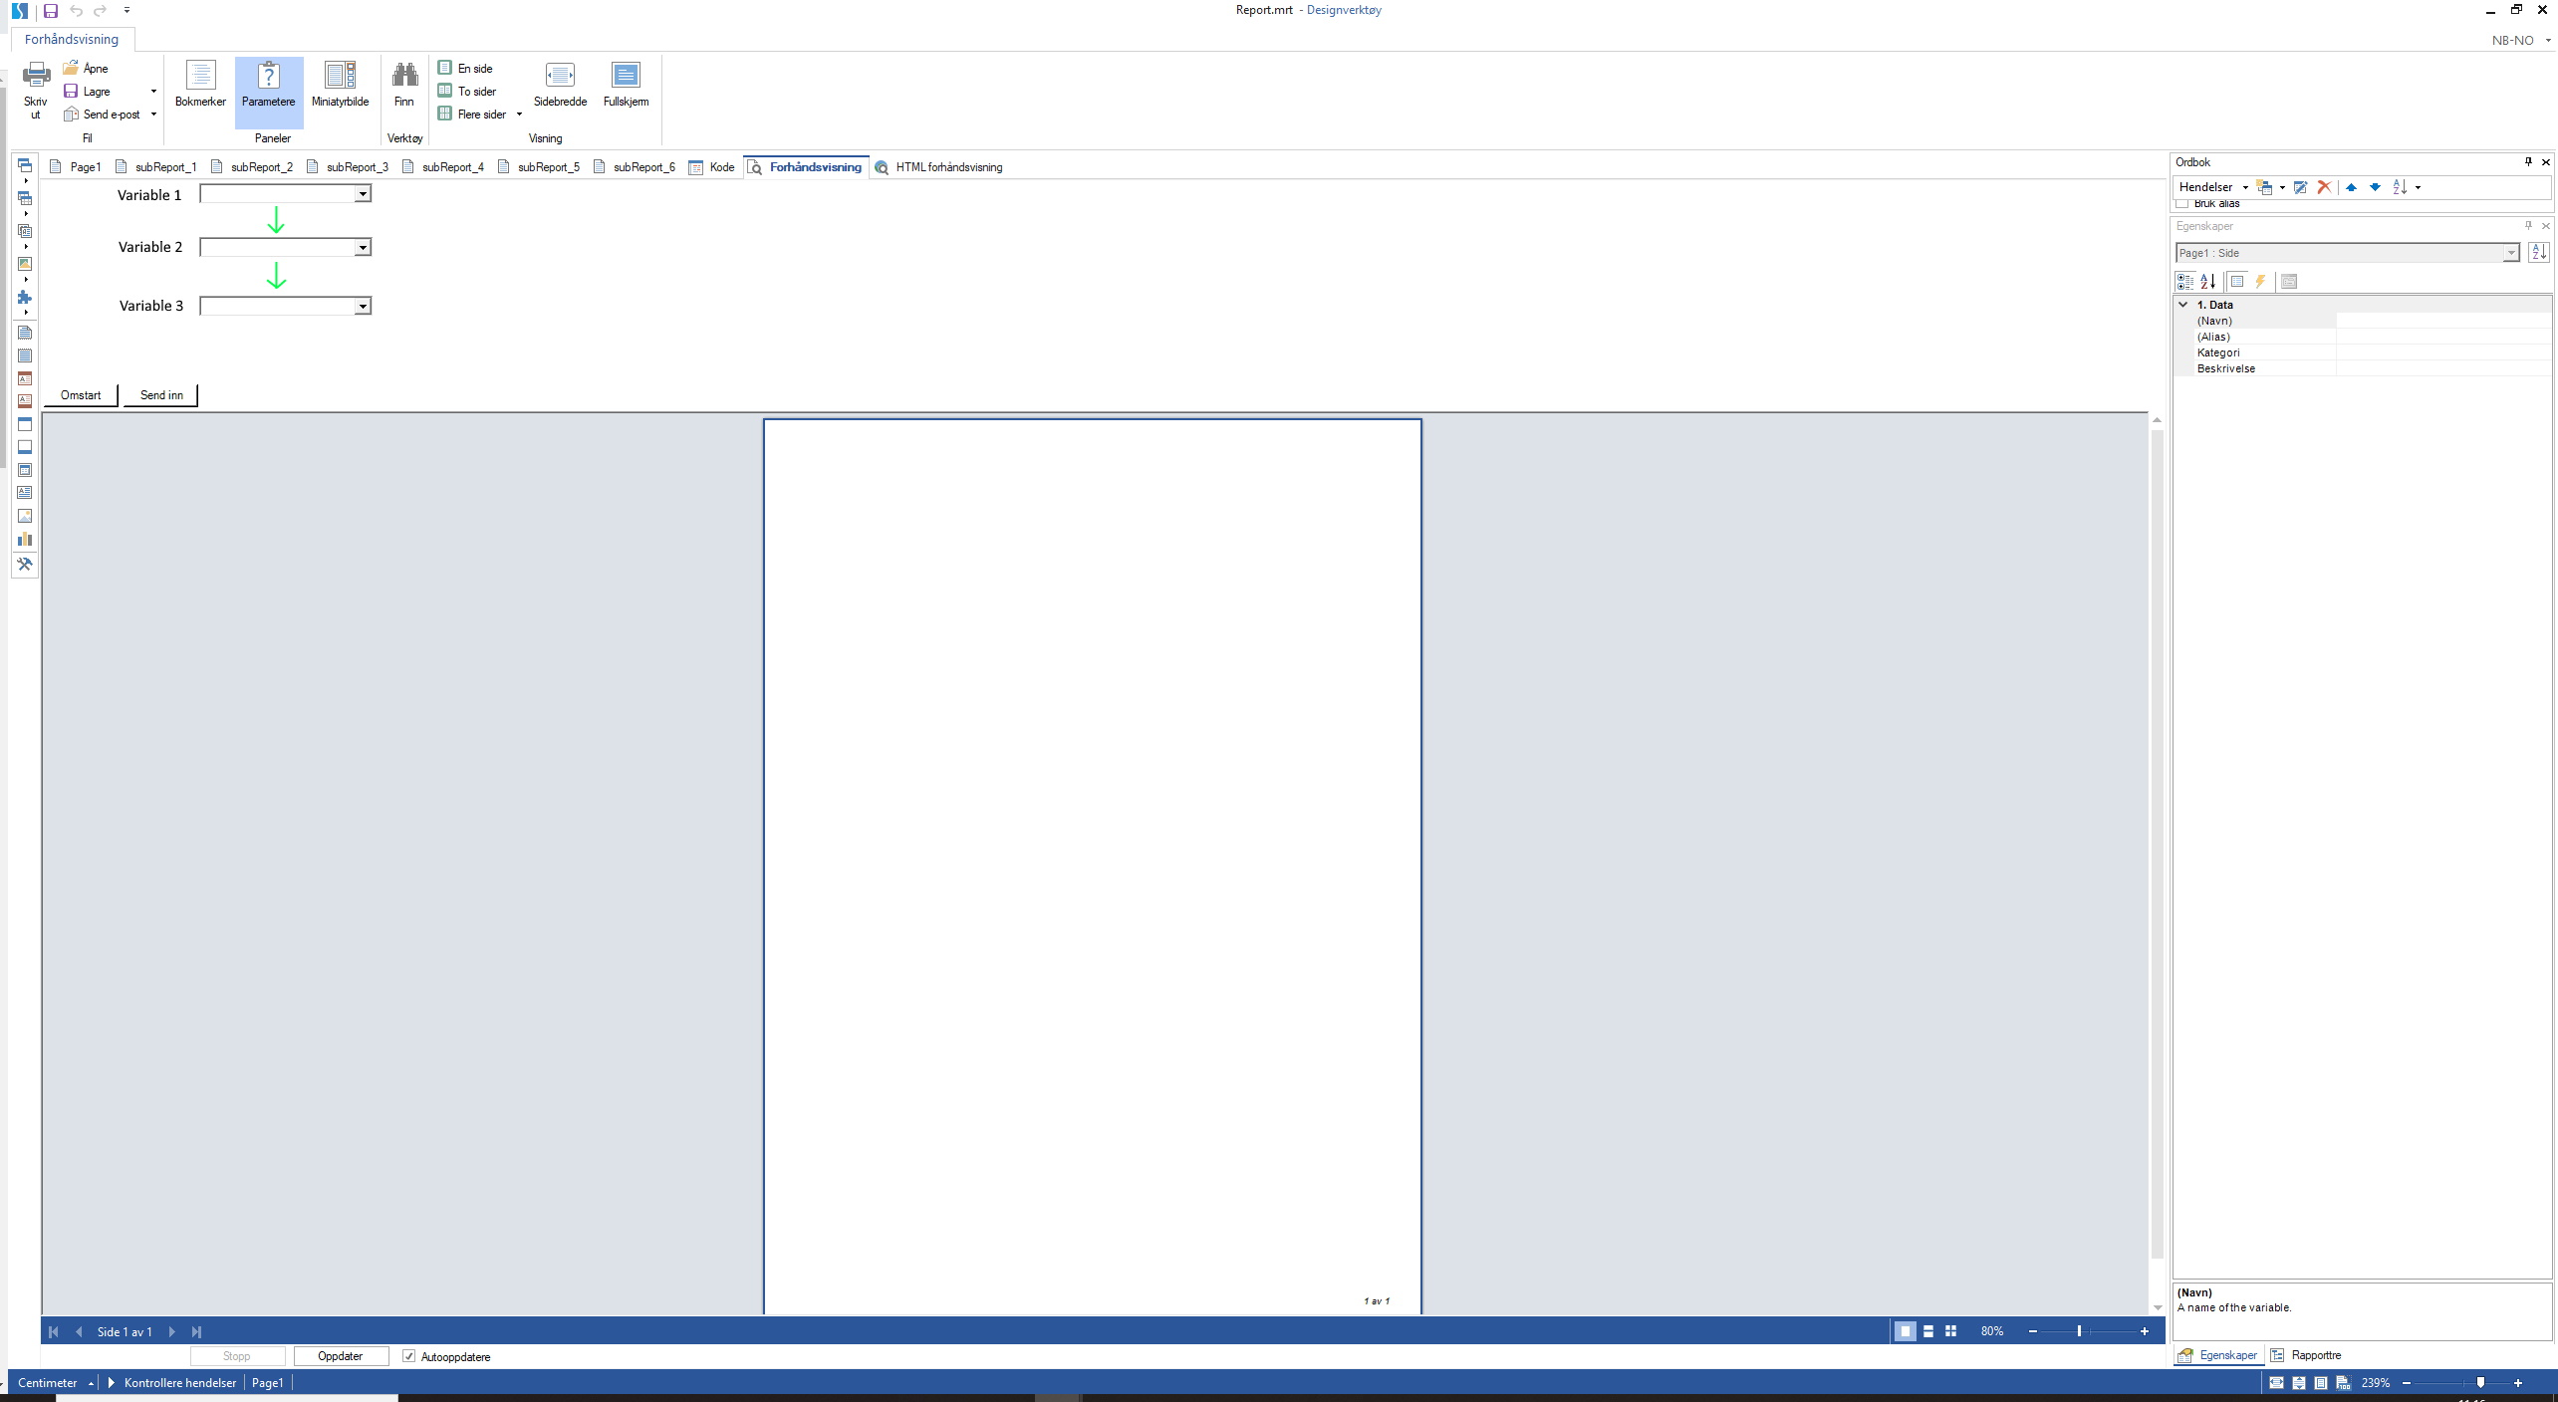Screen dimensions: 2558x1402
Task: Enable the Bruk alias checkbox
Action: [x=2182, y=204]
